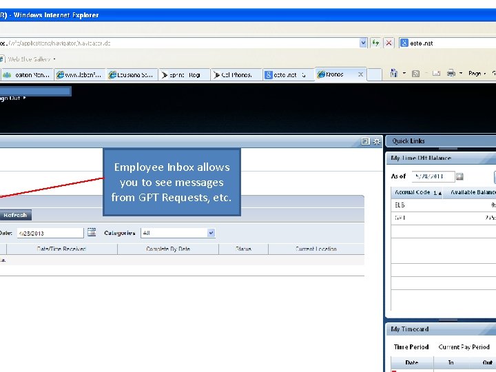Image resolution: width=496 pixels, height=372 pixels.
Task: Switch to the Sprint tab
Action: pyautogui.click(x=184, y=75)
